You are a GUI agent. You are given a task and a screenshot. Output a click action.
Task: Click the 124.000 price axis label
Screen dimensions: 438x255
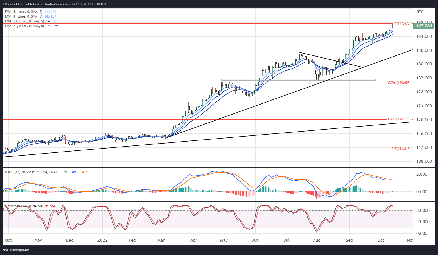point(424,106)
